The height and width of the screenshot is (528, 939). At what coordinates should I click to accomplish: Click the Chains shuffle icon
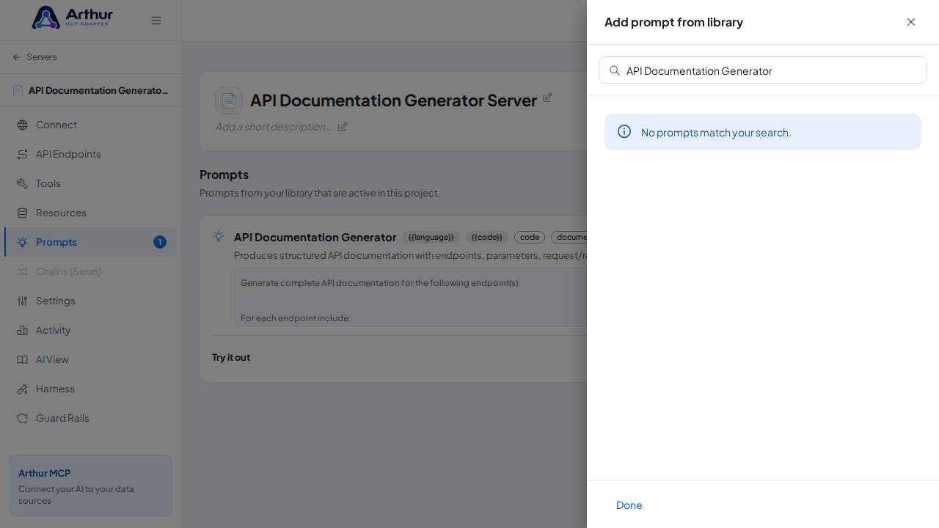(x=23, y=271)
